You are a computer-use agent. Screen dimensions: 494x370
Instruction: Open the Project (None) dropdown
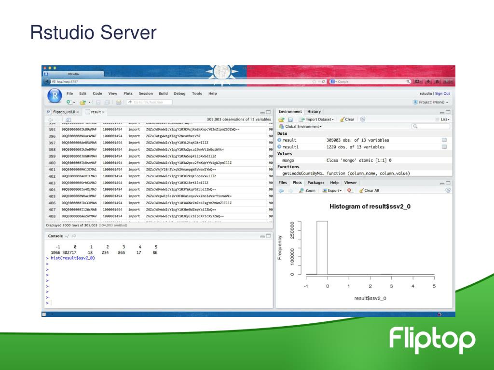click(430, 102)
